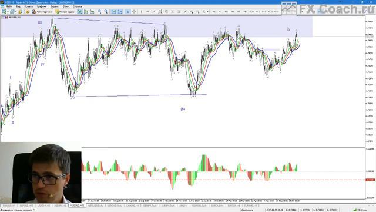This screenshot has height=212, width=376.
Task: Switch to the GBPUSD,H12 chart tab
Action: pyautogui.click(x=26, y=206)
